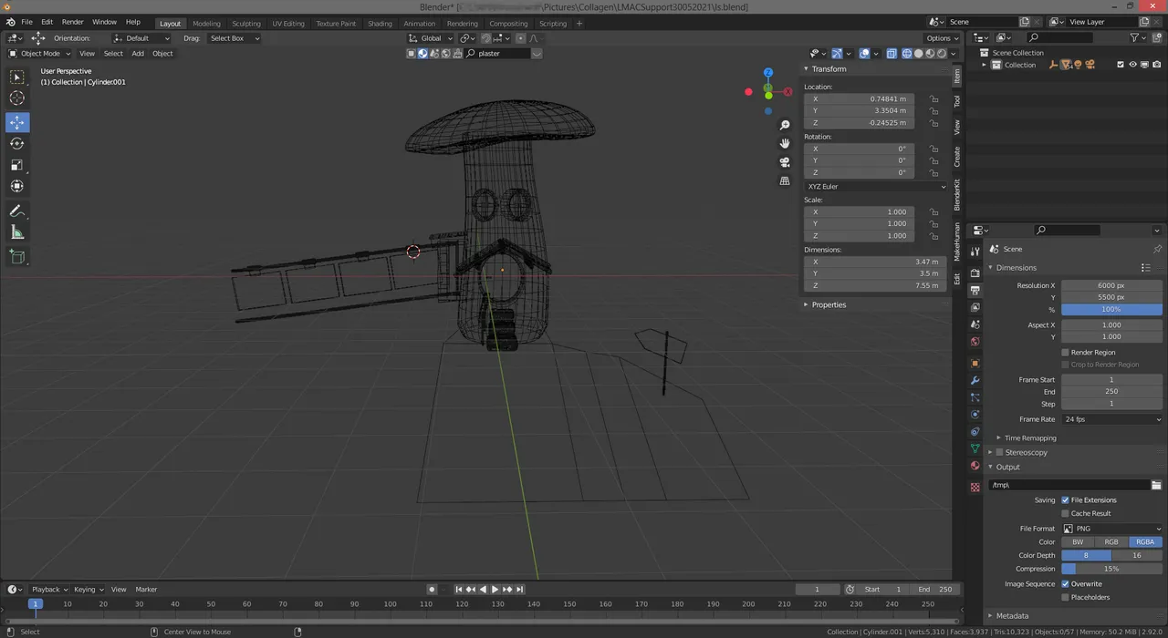The height and width of the screenshot is (638, 1168).
Task: Open the XYZ Euler rotation mode dropdown
Action: (x=876, y=186)
